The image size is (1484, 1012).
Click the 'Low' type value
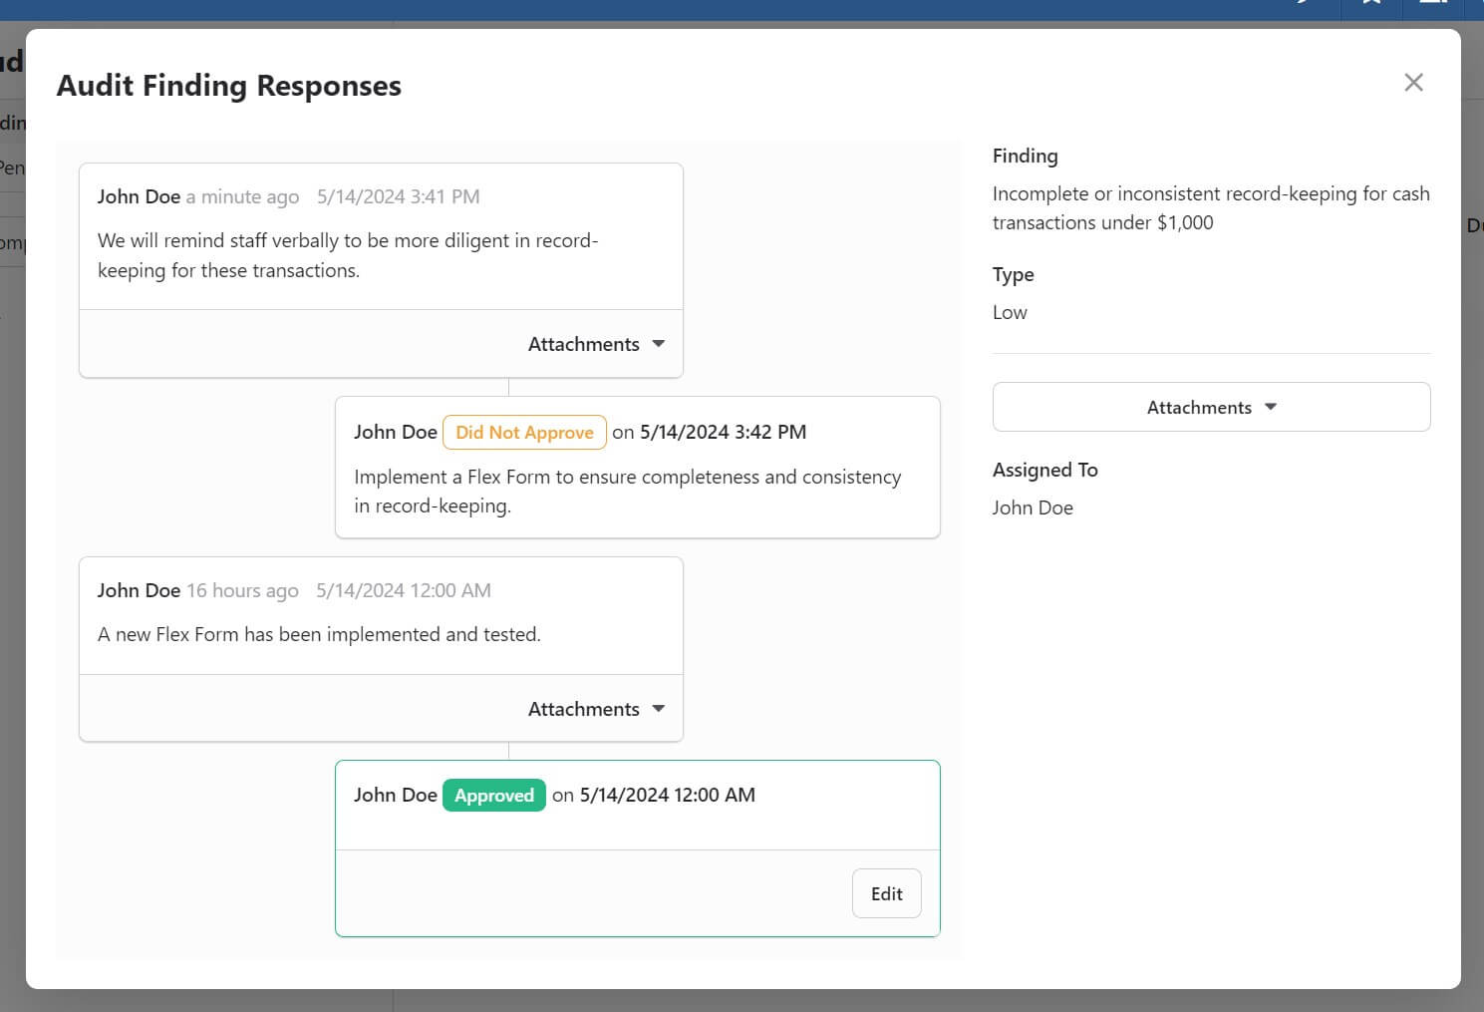pos(1010,312)
